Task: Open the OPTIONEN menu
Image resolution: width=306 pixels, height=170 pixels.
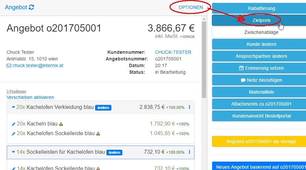Action: 191,7
